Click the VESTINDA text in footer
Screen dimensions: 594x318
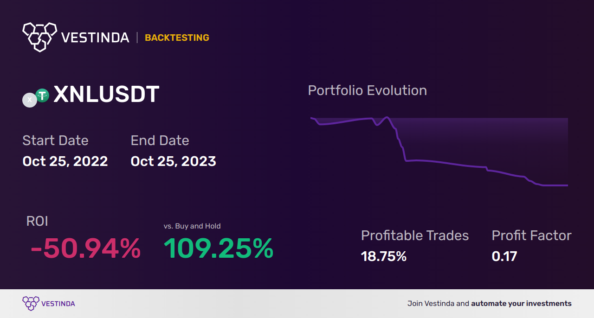tap(58, 304)
